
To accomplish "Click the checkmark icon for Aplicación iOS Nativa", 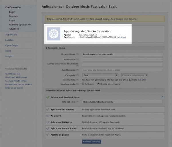I will pos(48,122).
